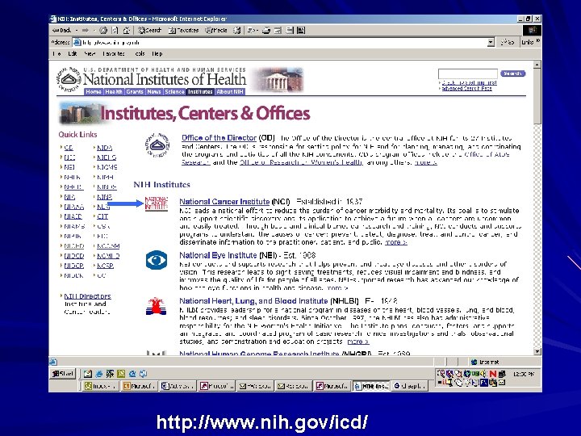
Task: Click the National Eye Institute eye logo
Action: (x=157, y=260)
